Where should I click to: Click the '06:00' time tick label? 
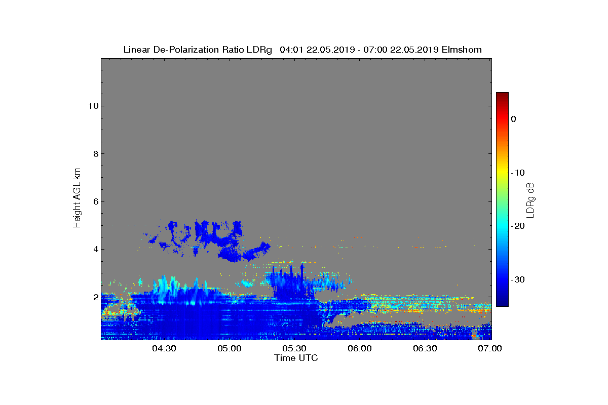[x=360, y=349]
